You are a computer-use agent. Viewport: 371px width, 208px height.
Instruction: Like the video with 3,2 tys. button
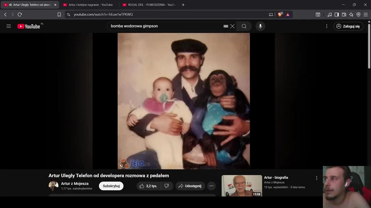tap(148, 186)
